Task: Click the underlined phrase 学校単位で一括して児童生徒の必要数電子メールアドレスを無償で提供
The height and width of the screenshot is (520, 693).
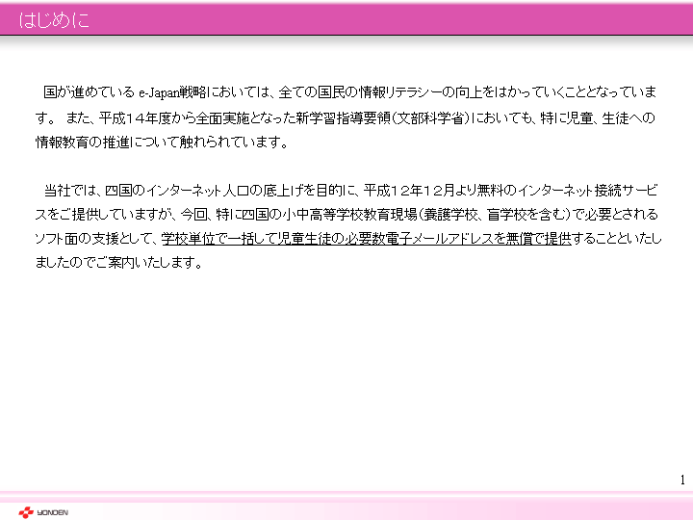Action: tap(367, 239)
